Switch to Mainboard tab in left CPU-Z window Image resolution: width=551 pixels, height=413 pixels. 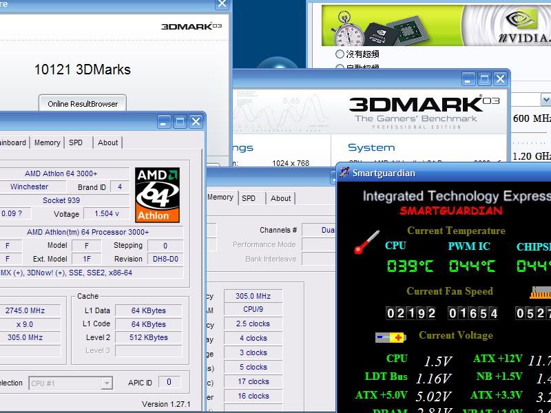[x=13, y=142]
